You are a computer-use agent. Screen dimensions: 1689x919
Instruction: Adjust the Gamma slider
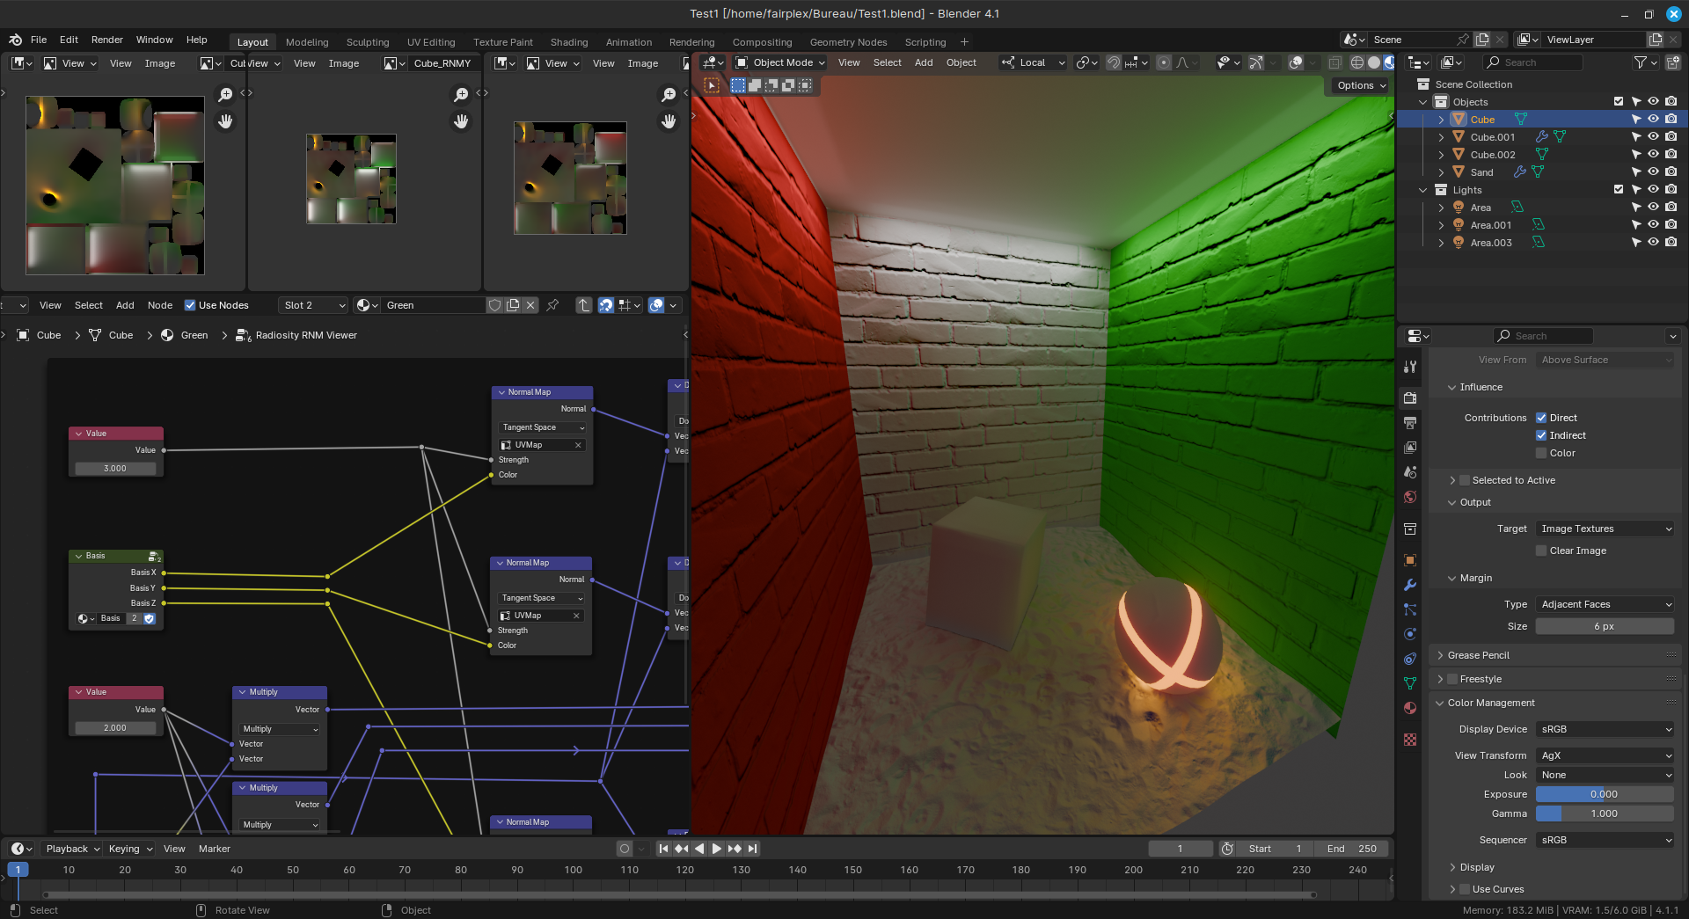click(1605, 813)
